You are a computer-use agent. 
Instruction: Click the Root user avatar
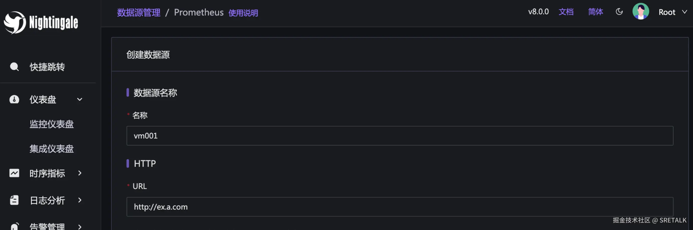point(640,12)
